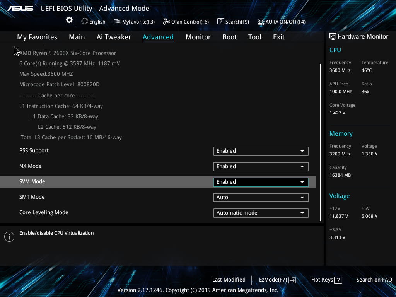Open the NX Mode dropdown
The width and height of the screenshot is (396, 297).
pyautogui.click(x=261, y=166)
